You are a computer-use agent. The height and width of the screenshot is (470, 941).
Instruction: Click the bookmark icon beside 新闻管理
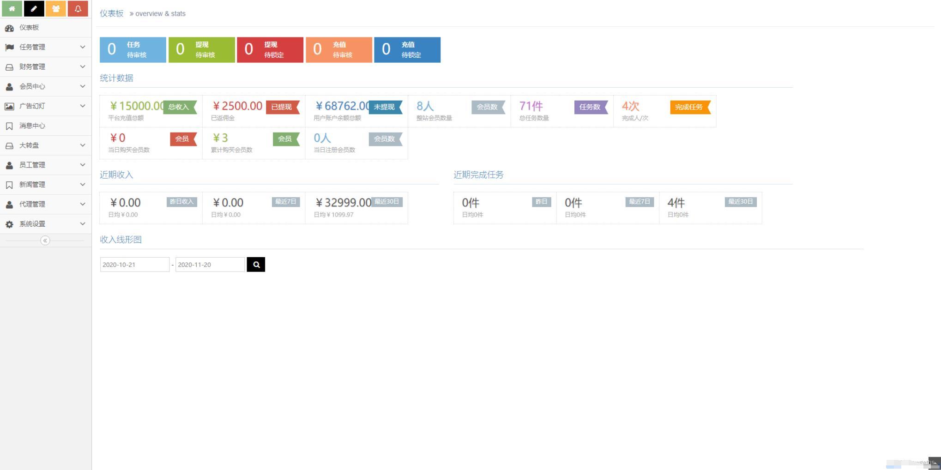coord(9,185)
